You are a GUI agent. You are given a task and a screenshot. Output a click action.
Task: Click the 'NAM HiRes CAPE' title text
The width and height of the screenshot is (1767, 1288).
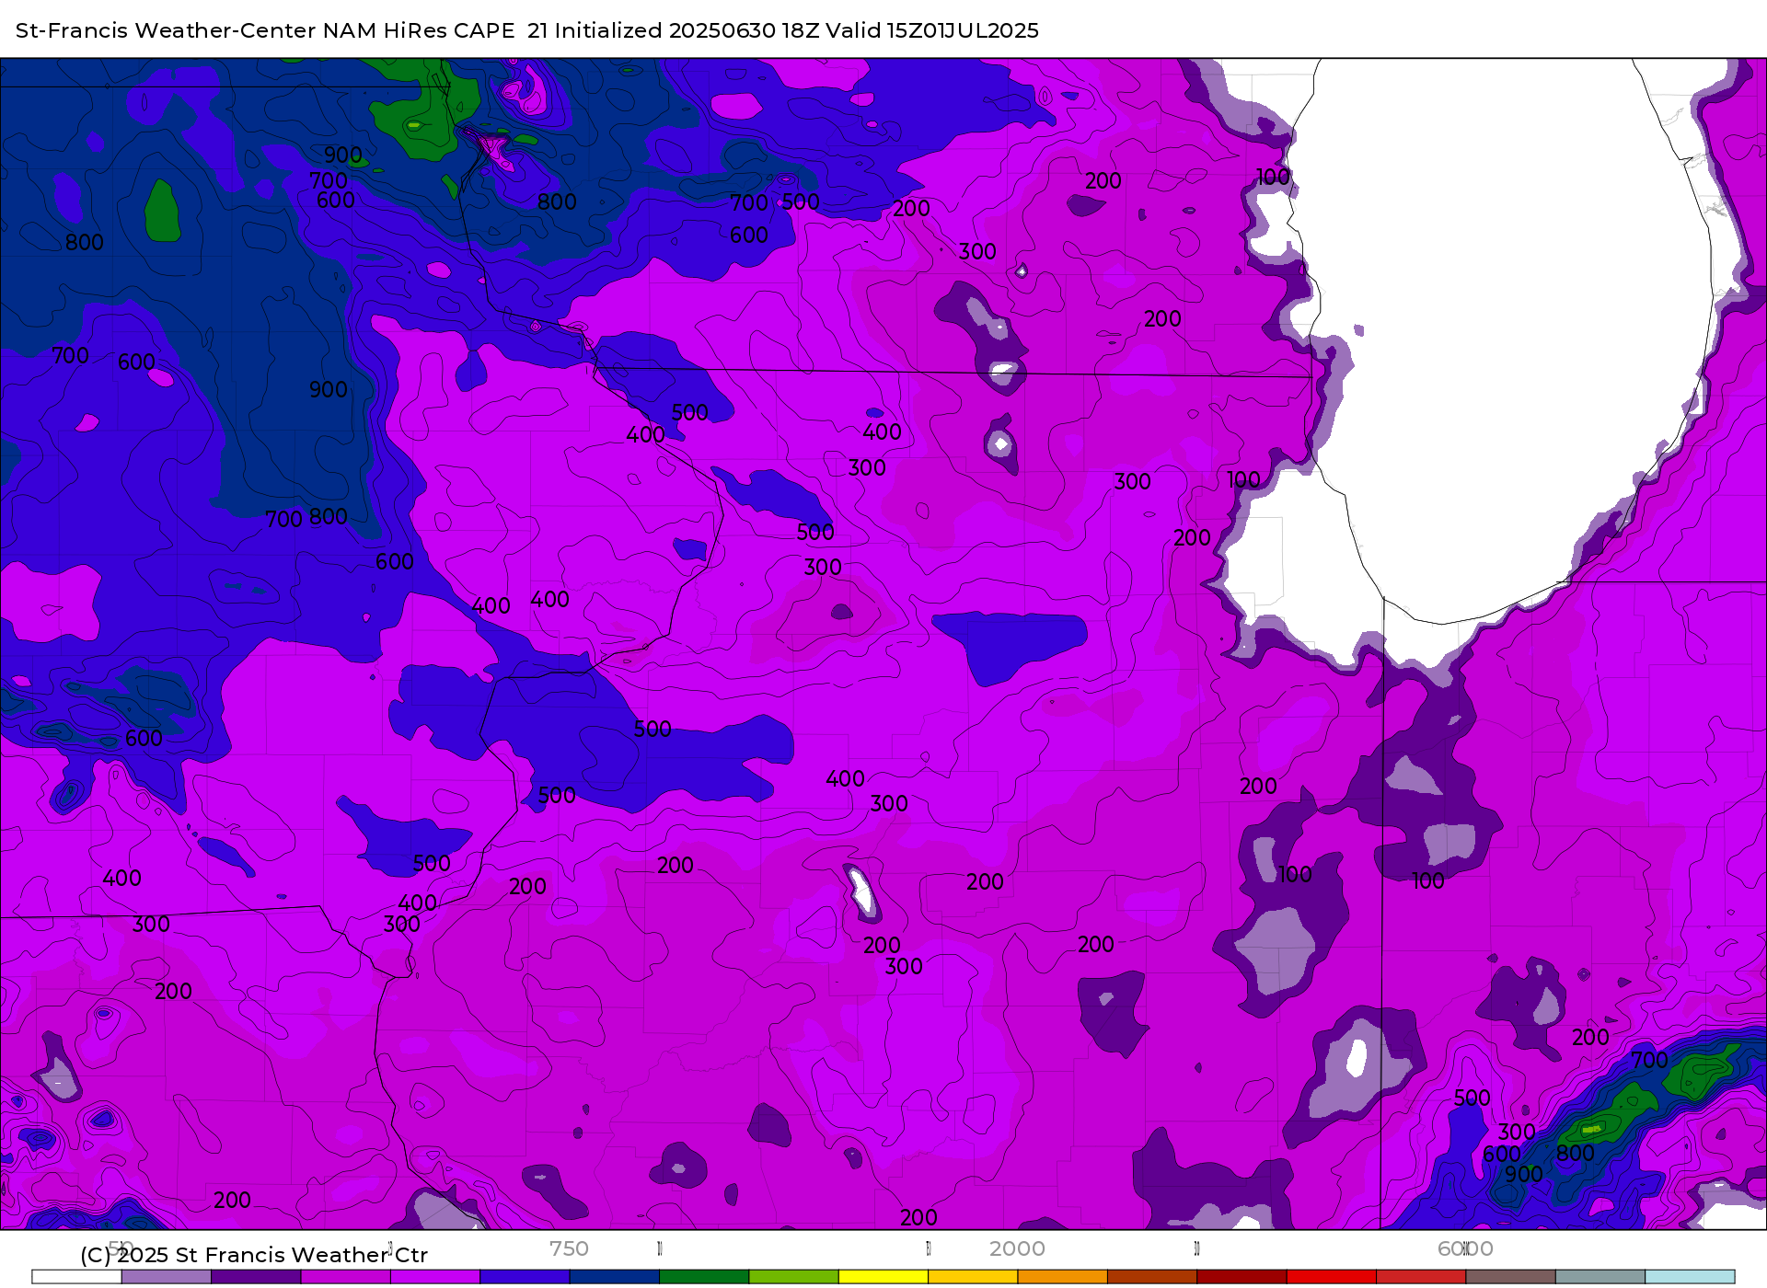point(419,30)
